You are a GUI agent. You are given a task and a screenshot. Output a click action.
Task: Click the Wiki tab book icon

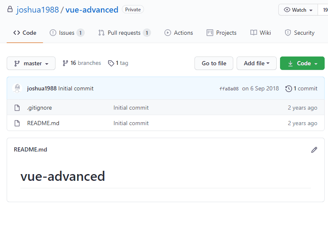point(254,33)
